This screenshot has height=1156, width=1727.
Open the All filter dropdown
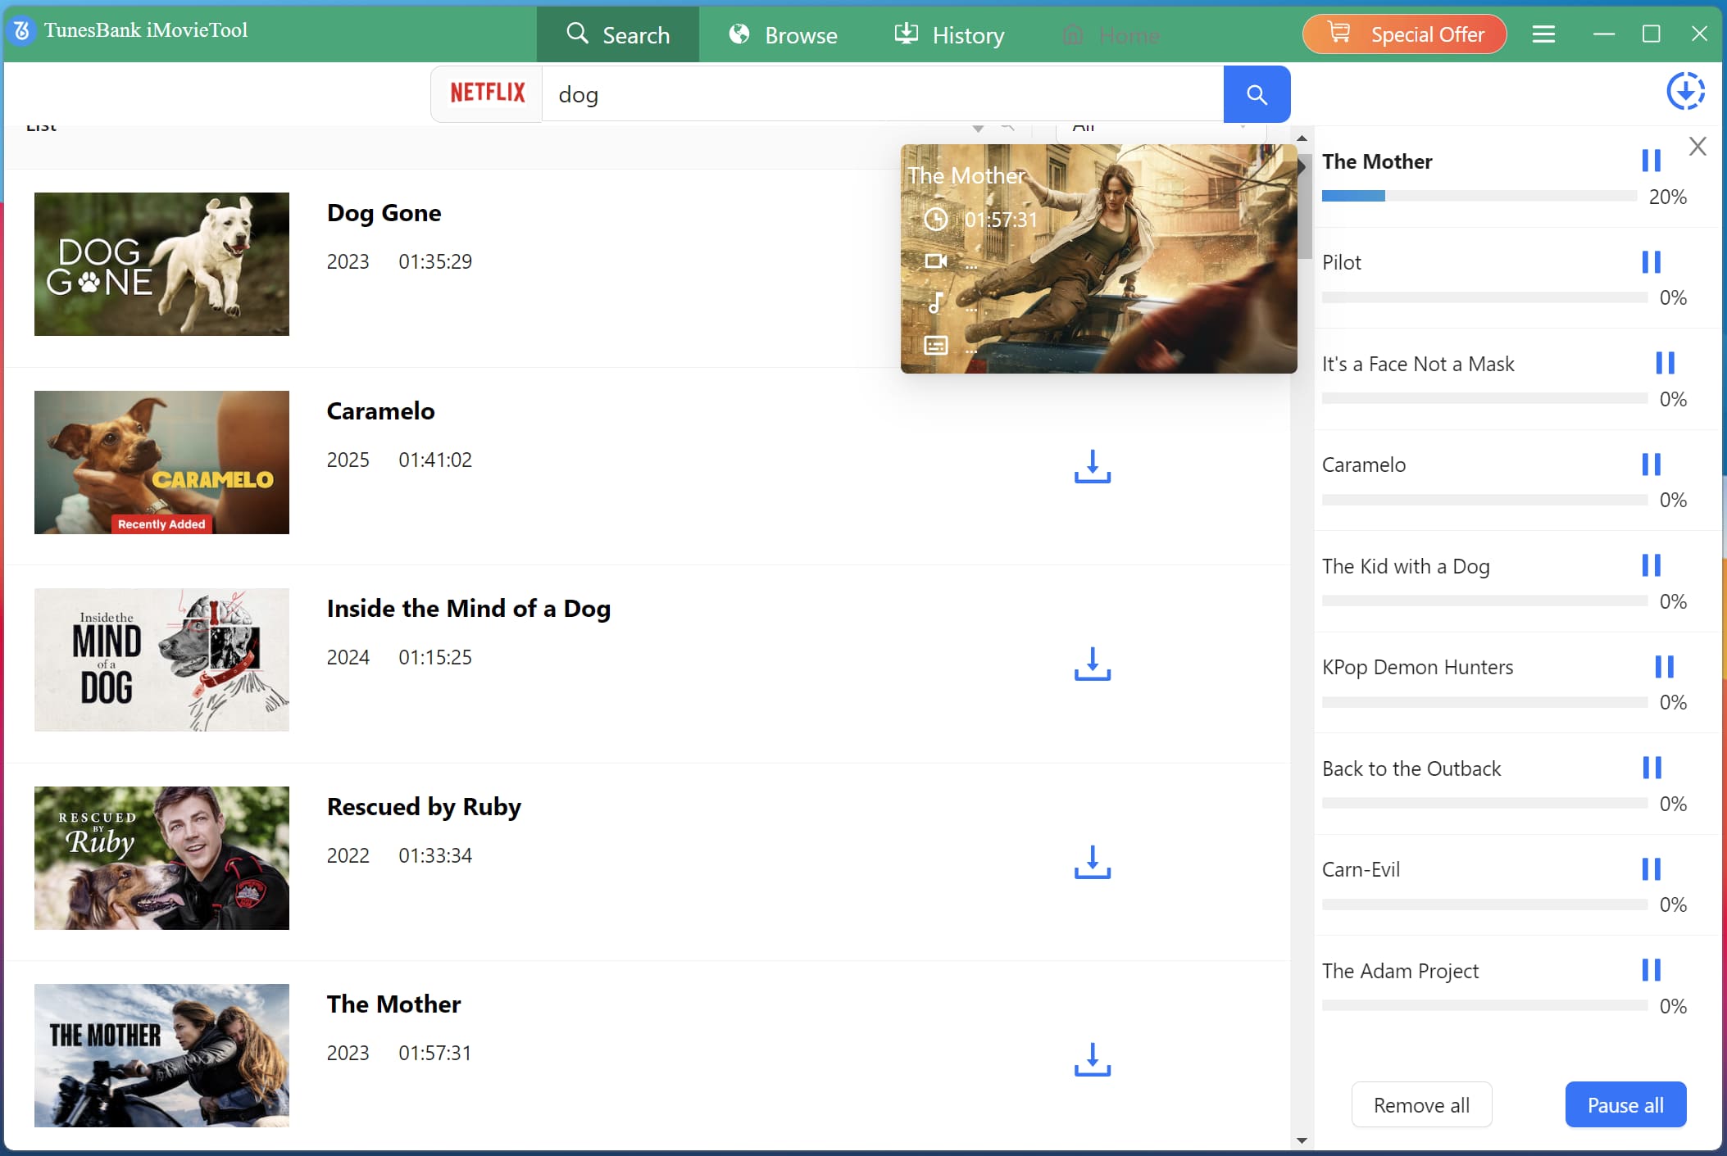1161,127
